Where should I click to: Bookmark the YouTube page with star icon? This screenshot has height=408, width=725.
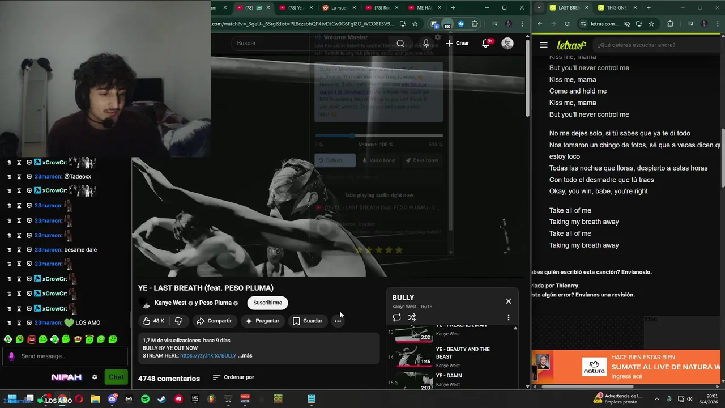coord(415,24)
